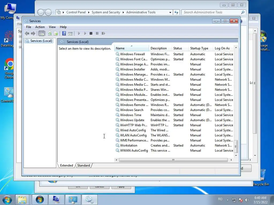This screenshot has width=274, height=205.
Task: Select the Windows Update service icon
Action: point(117,120)
